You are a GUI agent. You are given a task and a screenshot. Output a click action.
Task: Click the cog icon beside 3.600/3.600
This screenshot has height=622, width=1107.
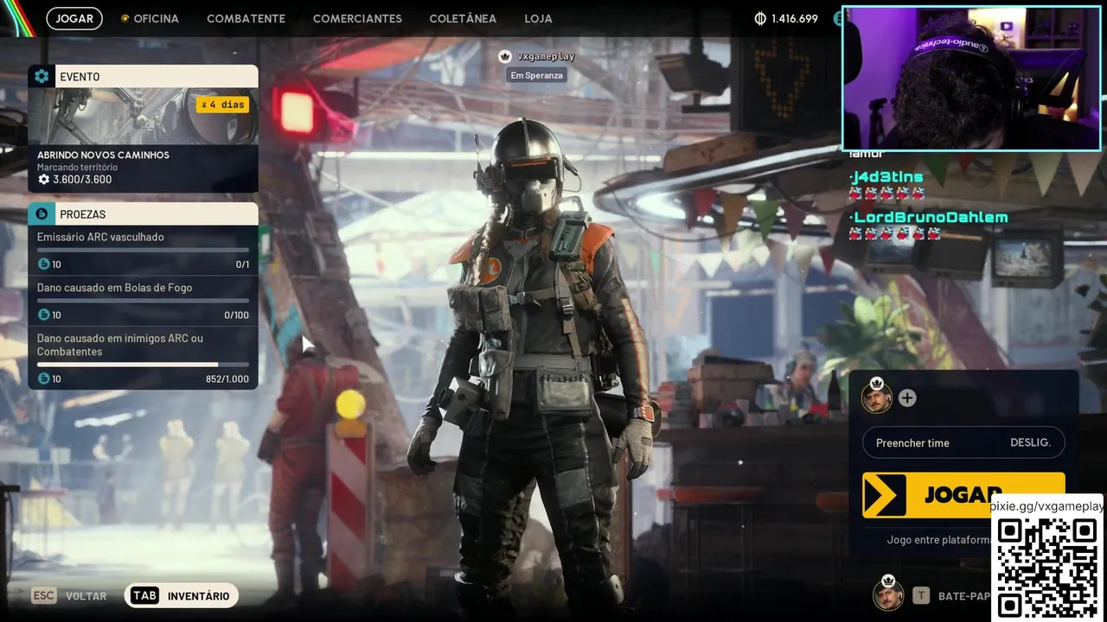(44, 180)
